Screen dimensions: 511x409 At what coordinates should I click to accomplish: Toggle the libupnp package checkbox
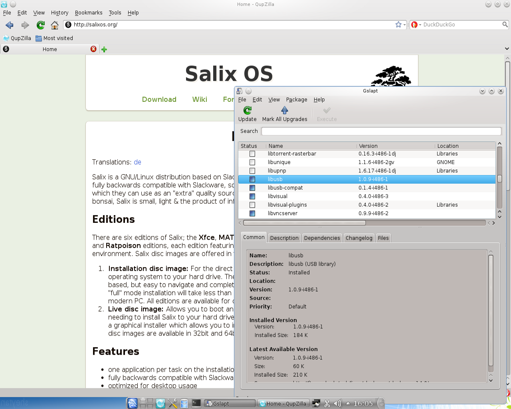pos(252,171)
